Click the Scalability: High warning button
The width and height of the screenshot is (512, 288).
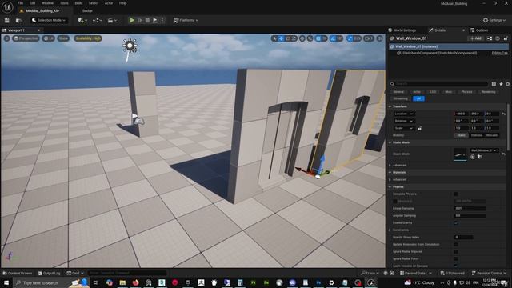coord(88,38)
